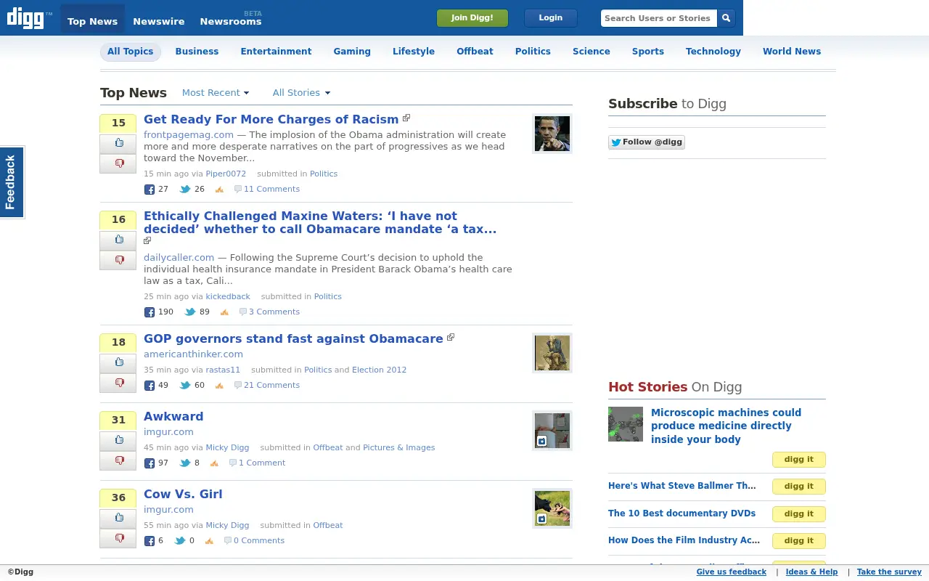Share the GOP governors story on Facebook
Viewport: 929px width, 581px height.
150,386
